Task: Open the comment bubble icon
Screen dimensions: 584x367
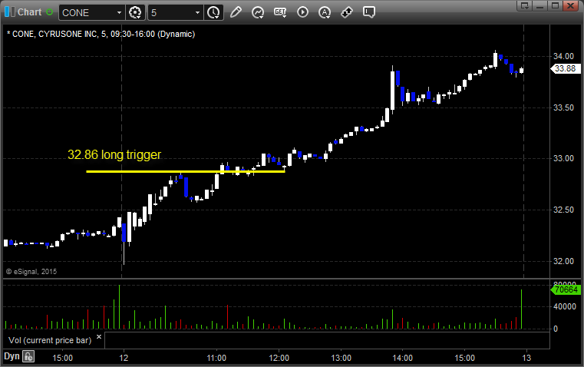Action: pos(369,12)
